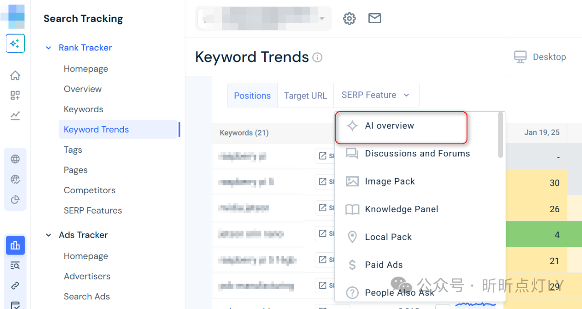Collapse the Ads Tracker section
This screenshot has width=582, height=309.
point(49,235)
